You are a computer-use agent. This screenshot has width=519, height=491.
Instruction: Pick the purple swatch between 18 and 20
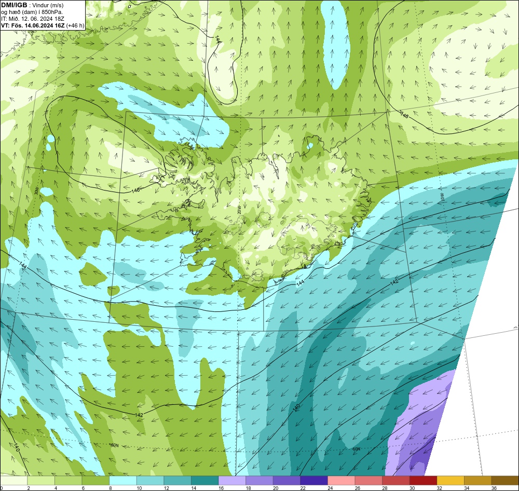coord(259,481)
